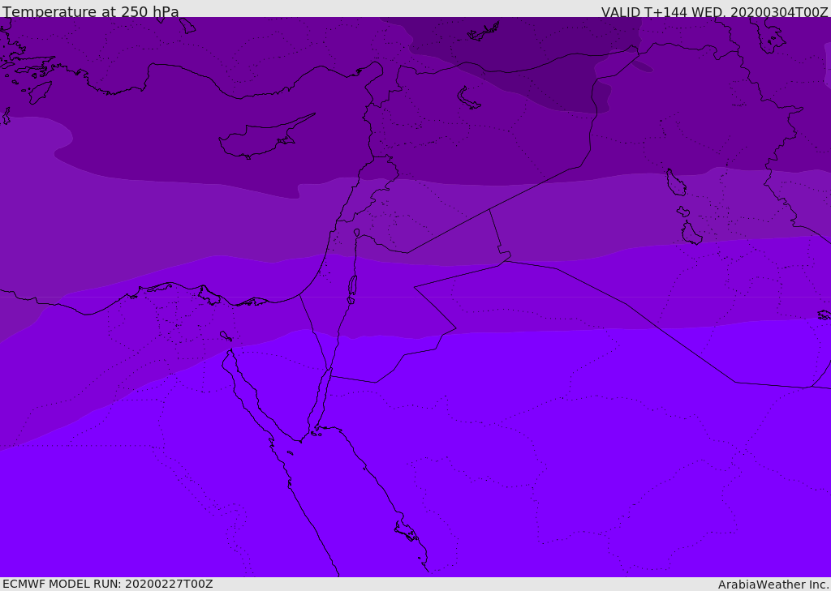This screenshot has width=831, height=591.
Task: Open the ArabiaWeather Inc. credit text
Action: coord(773,585)
